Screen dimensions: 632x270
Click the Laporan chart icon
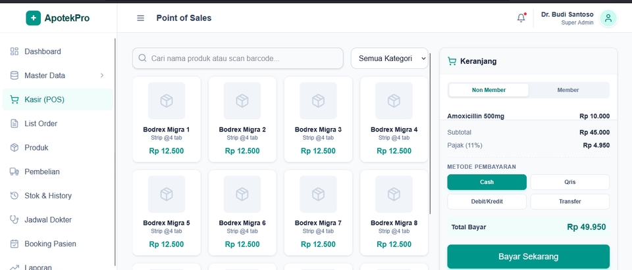(x=14, y=267)
